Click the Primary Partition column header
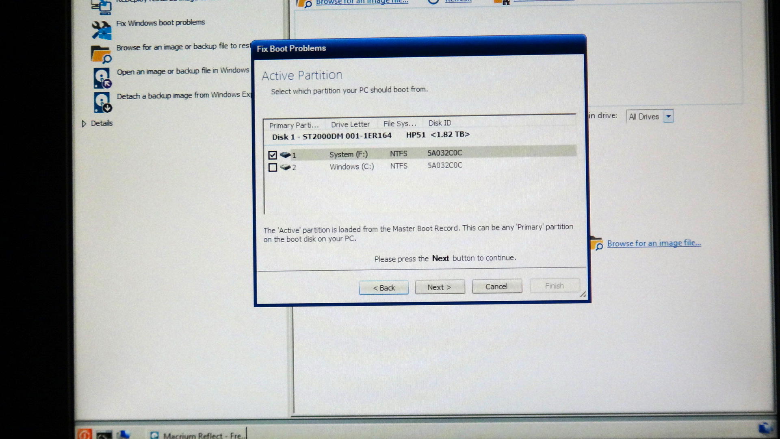Screen dimensions: 780x439 click(x=294, y=125)
